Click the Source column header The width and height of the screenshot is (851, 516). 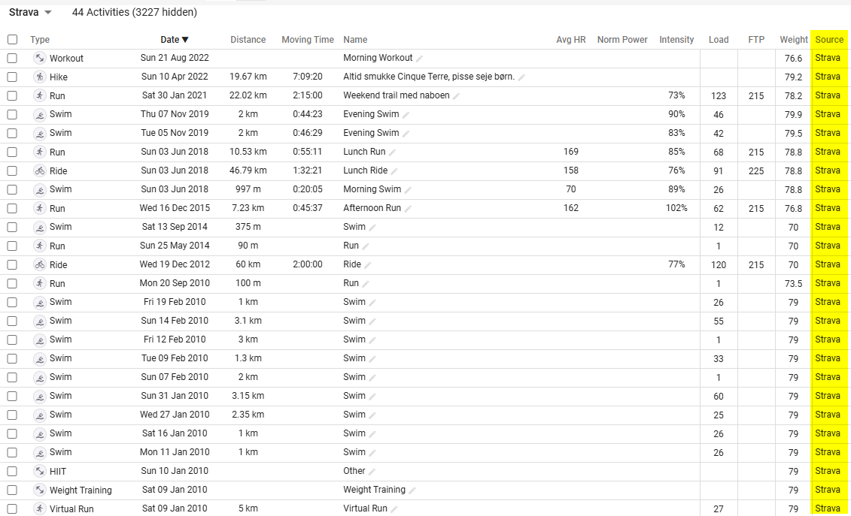pyautogui.click(x=829, y=40)
